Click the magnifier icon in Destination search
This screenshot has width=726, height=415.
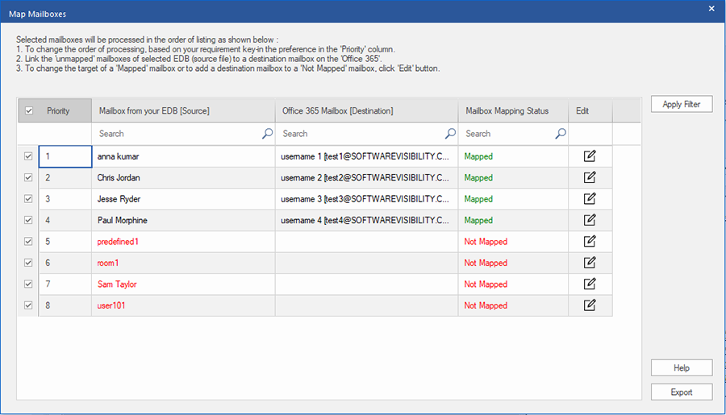[x=450, y=134]
